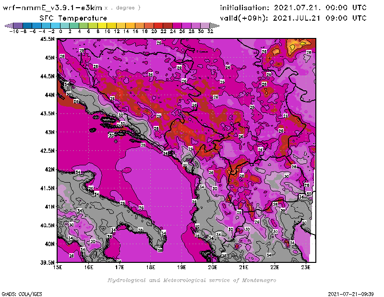Click the "16E" longitude label
Image resolution: width=384 pixels, height=297 pixels.
(89, 267)
